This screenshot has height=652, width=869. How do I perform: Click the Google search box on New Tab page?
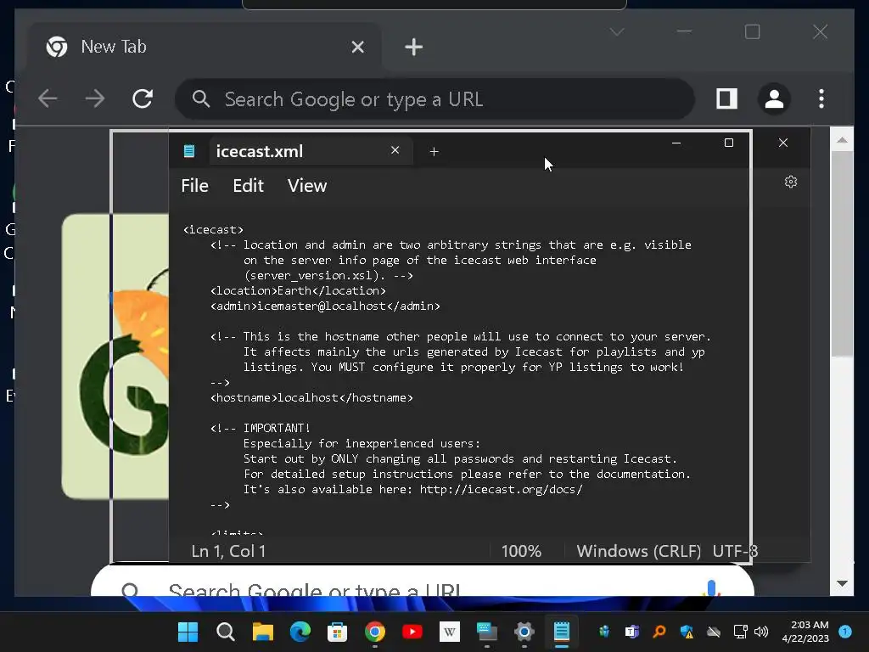[423, 581]
